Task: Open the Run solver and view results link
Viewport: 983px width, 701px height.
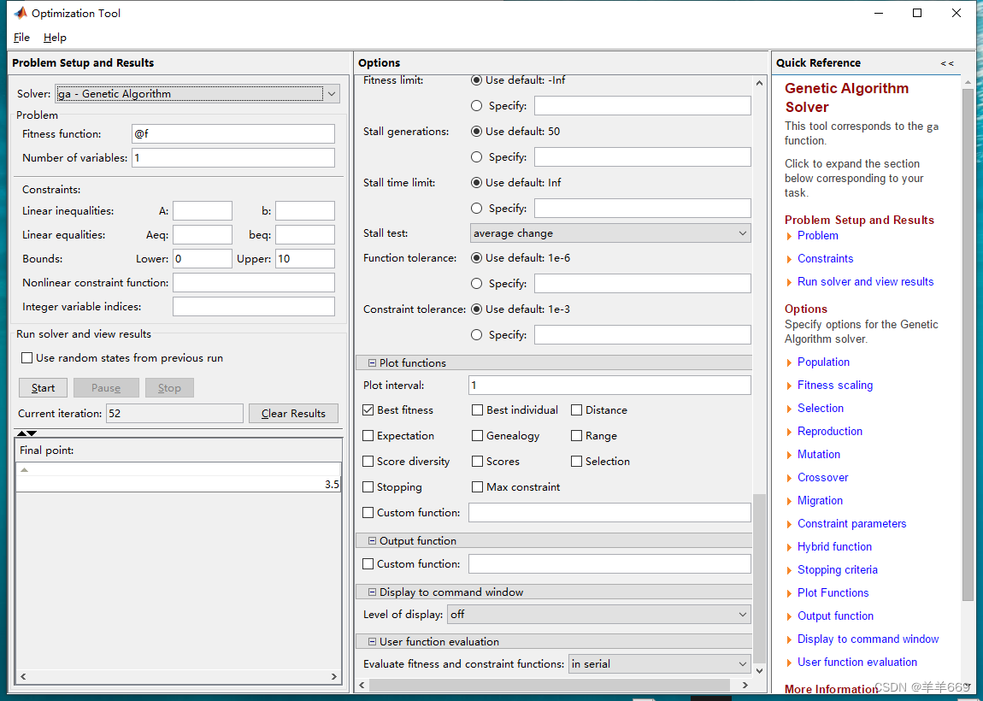Action: coord(865,282)
